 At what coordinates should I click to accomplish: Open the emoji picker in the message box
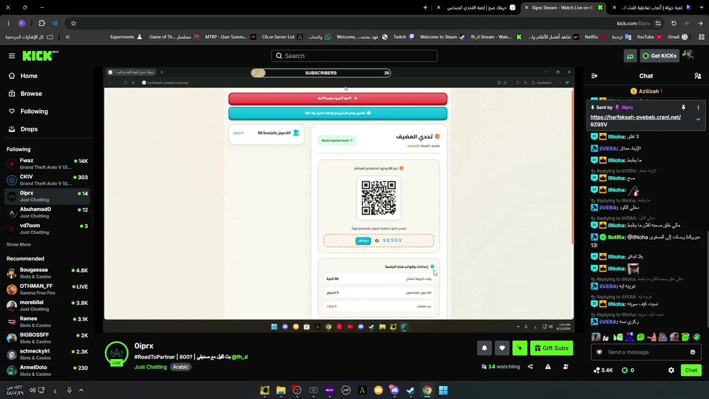click(x=692, y=352)
